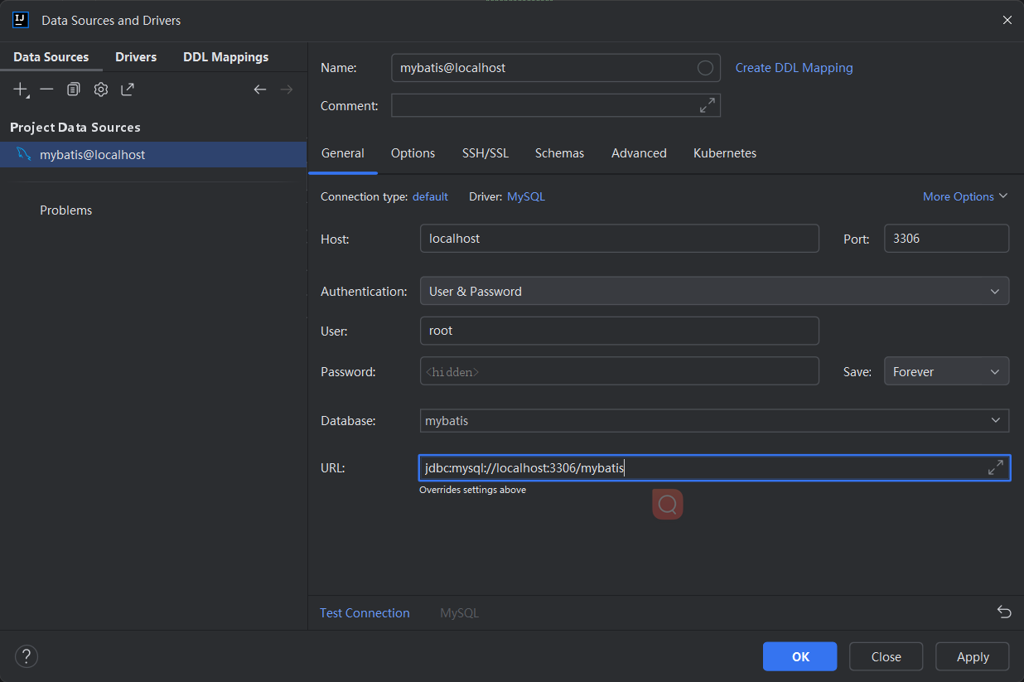1024x682 pixels.
Task: Open the Save Forever dropdown
Action: (x=946, y=371)
